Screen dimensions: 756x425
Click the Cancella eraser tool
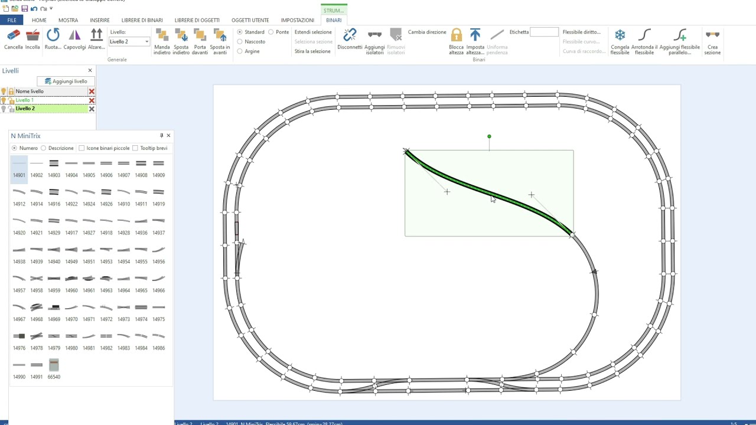(x=13, y=39)
